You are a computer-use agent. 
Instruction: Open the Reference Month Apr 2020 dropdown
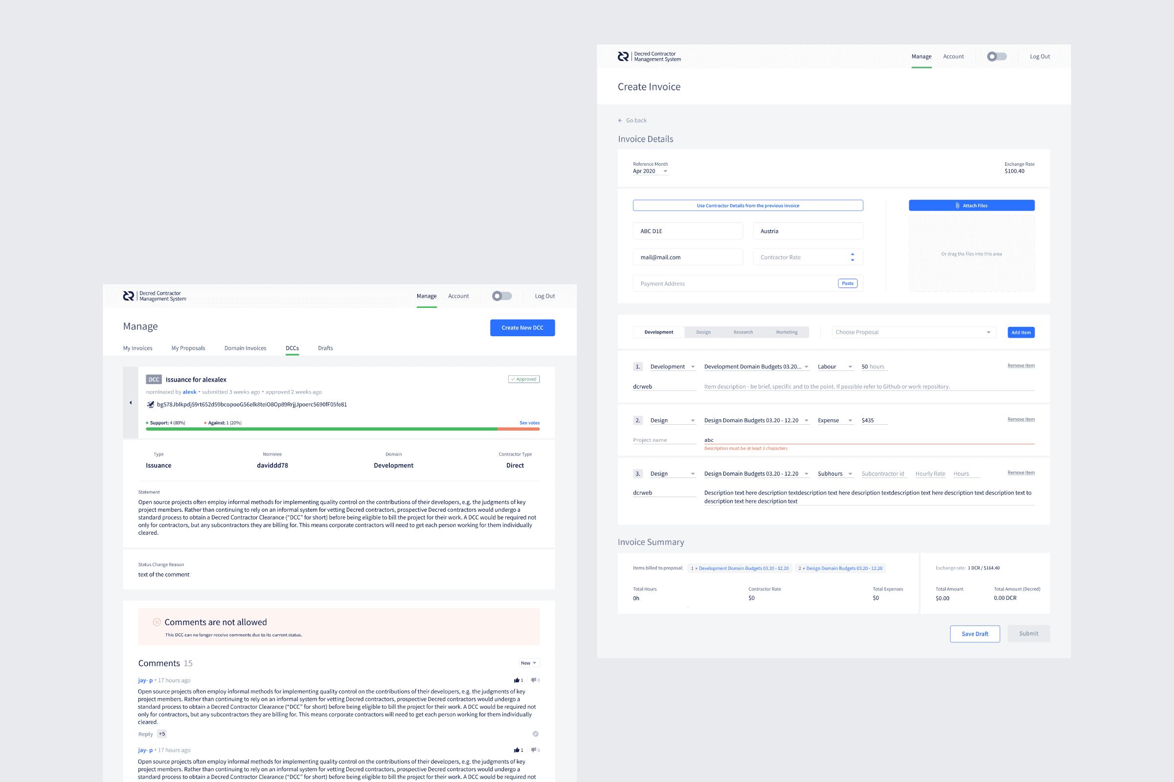[x=650, y=171]
